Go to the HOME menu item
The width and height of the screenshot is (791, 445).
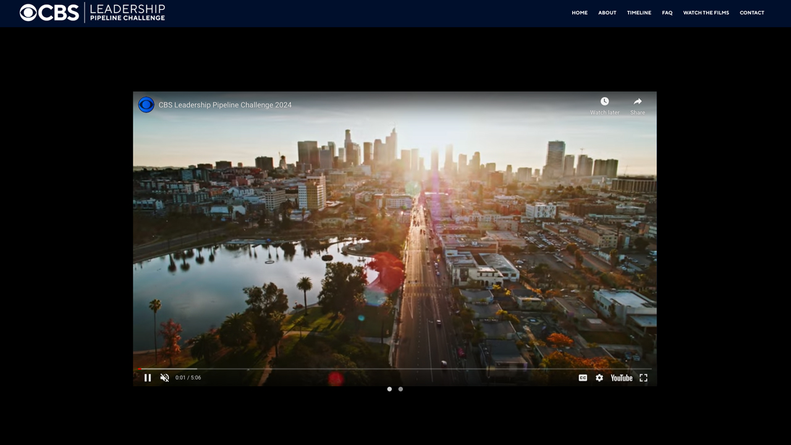click(x=580, y=13)
